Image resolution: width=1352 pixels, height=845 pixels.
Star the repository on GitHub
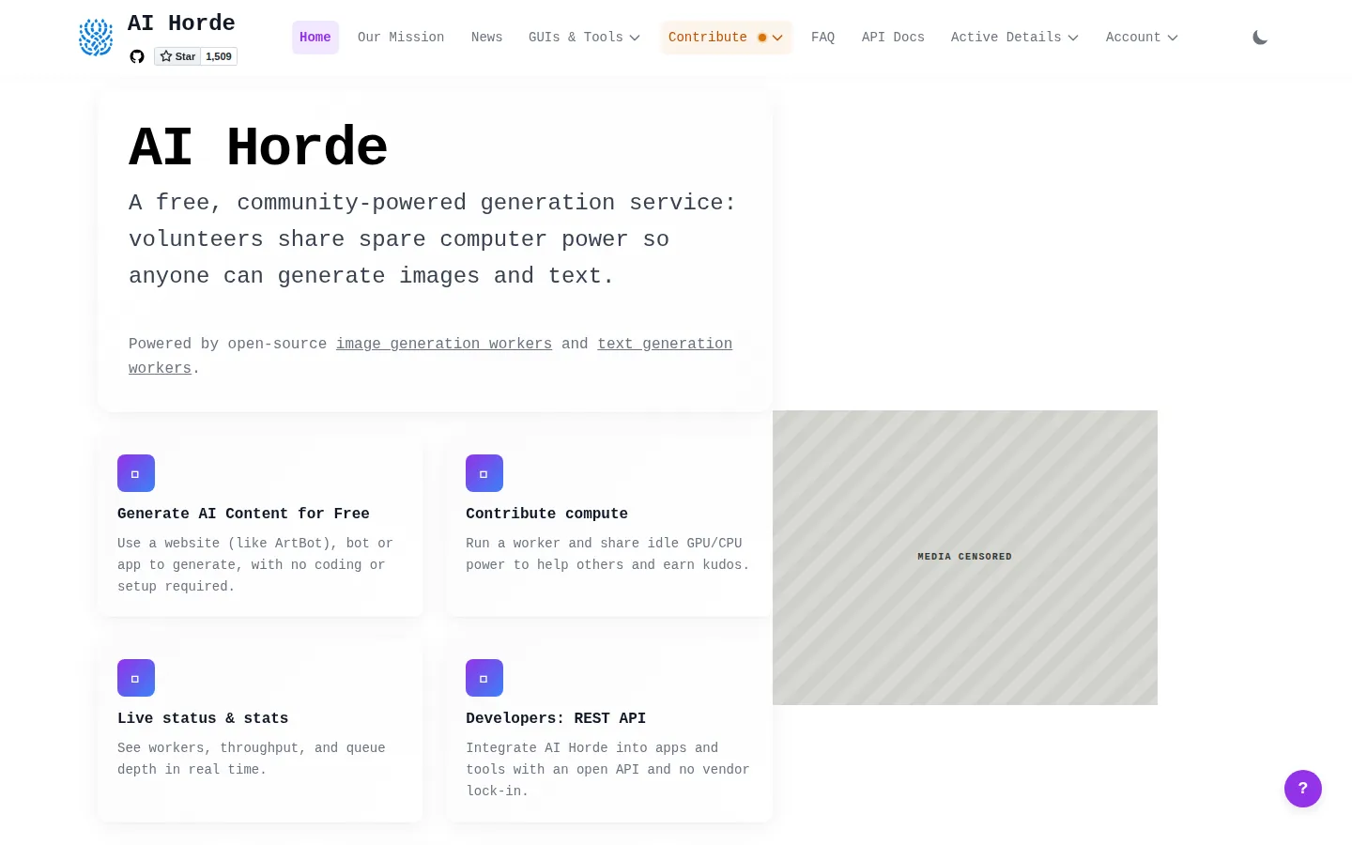point(177,56)
